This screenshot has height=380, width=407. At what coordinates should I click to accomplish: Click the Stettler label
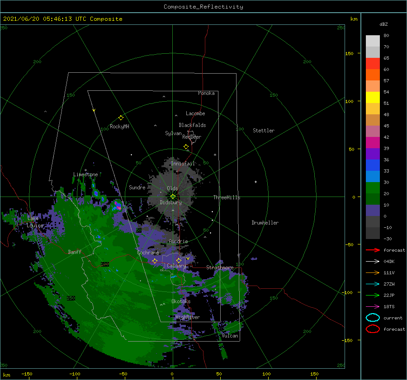point(264,131)
